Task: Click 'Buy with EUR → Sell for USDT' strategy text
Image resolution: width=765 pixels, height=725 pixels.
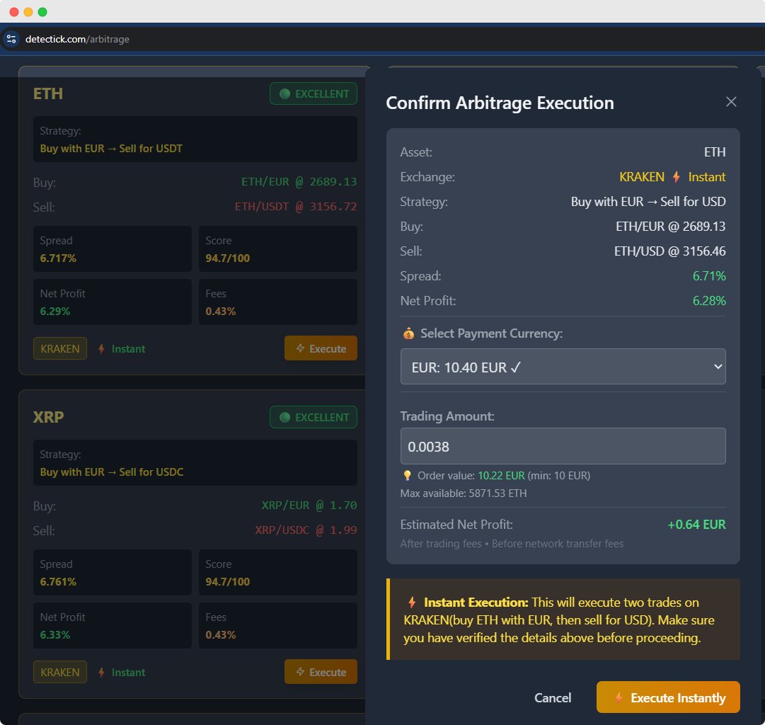Action: tap(111, 149)
